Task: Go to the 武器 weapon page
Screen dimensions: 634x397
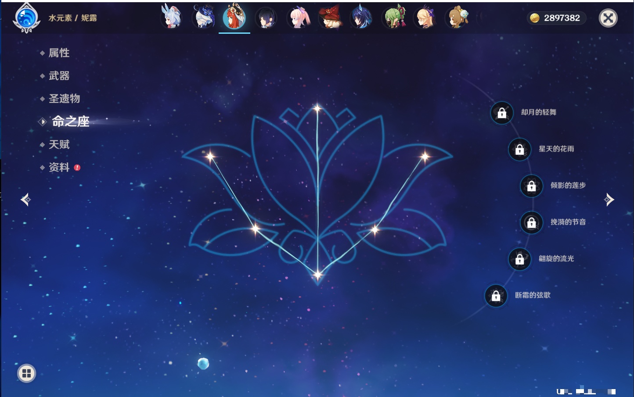Action: coord(59,76)
